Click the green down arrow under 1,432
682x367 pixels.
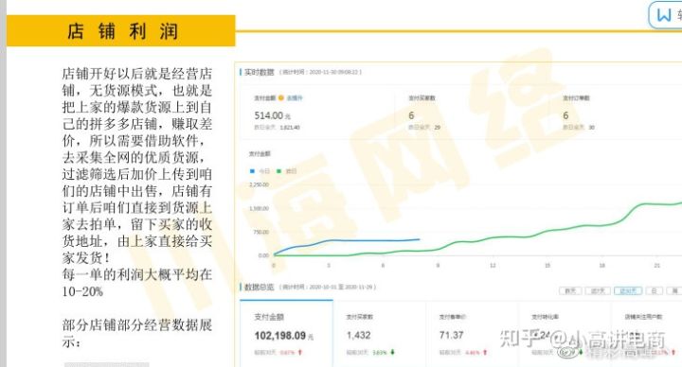click(392, 352)
